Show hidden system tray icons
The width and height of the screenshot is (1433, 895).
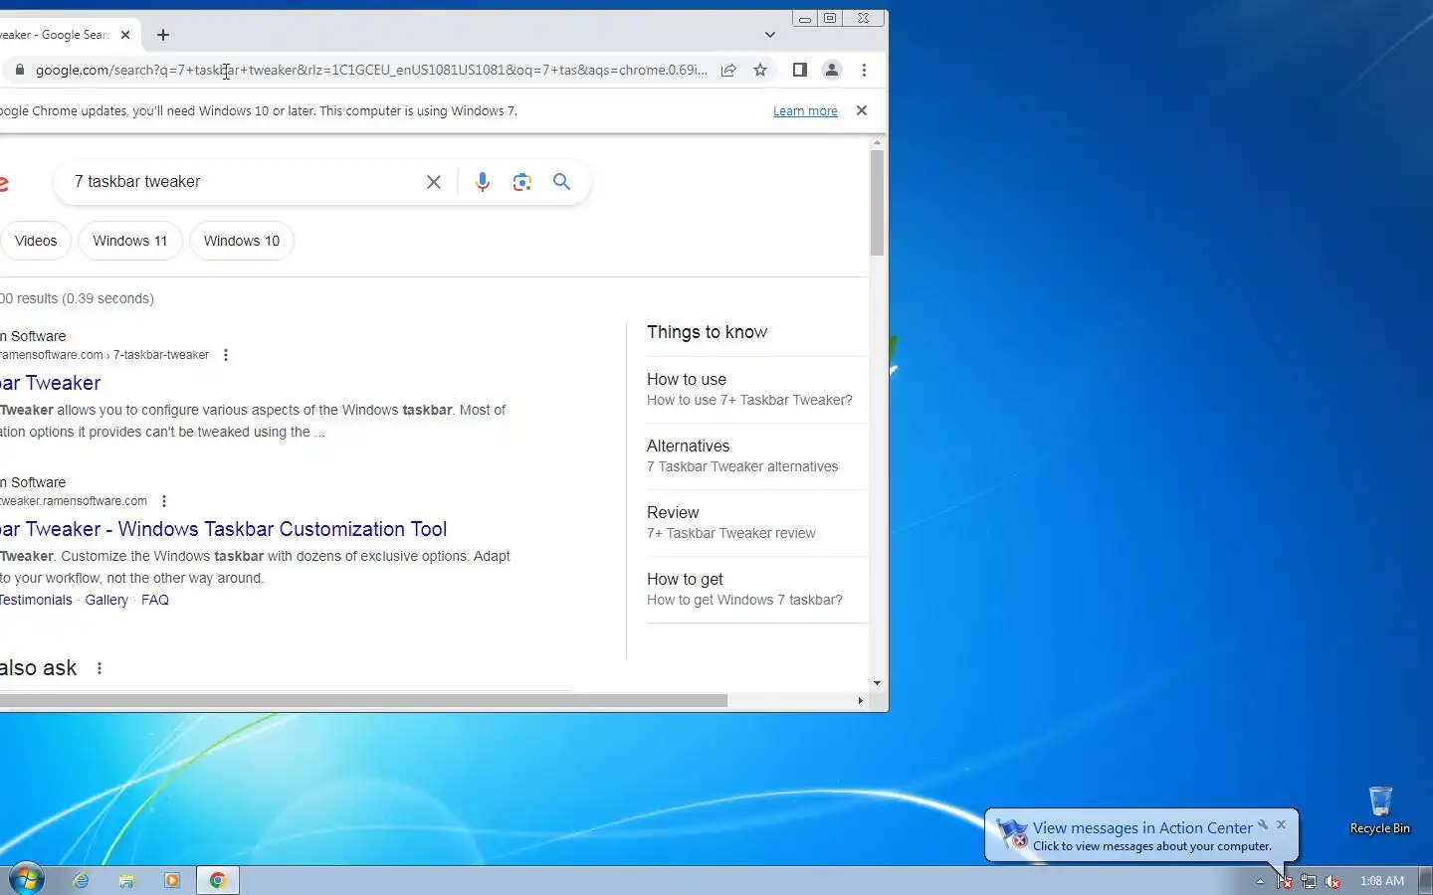(x=1260, y=881)
